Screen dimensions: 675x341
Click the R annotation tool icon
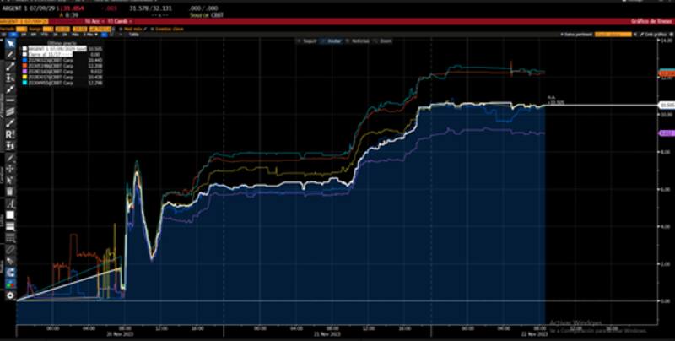tap(10, 134)
